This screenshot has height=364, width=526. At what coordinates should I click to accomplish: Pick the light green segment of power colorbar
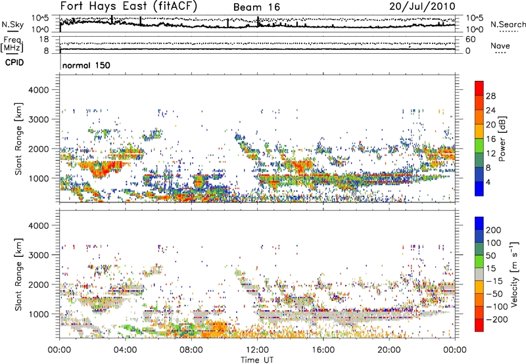coord(479,146)
